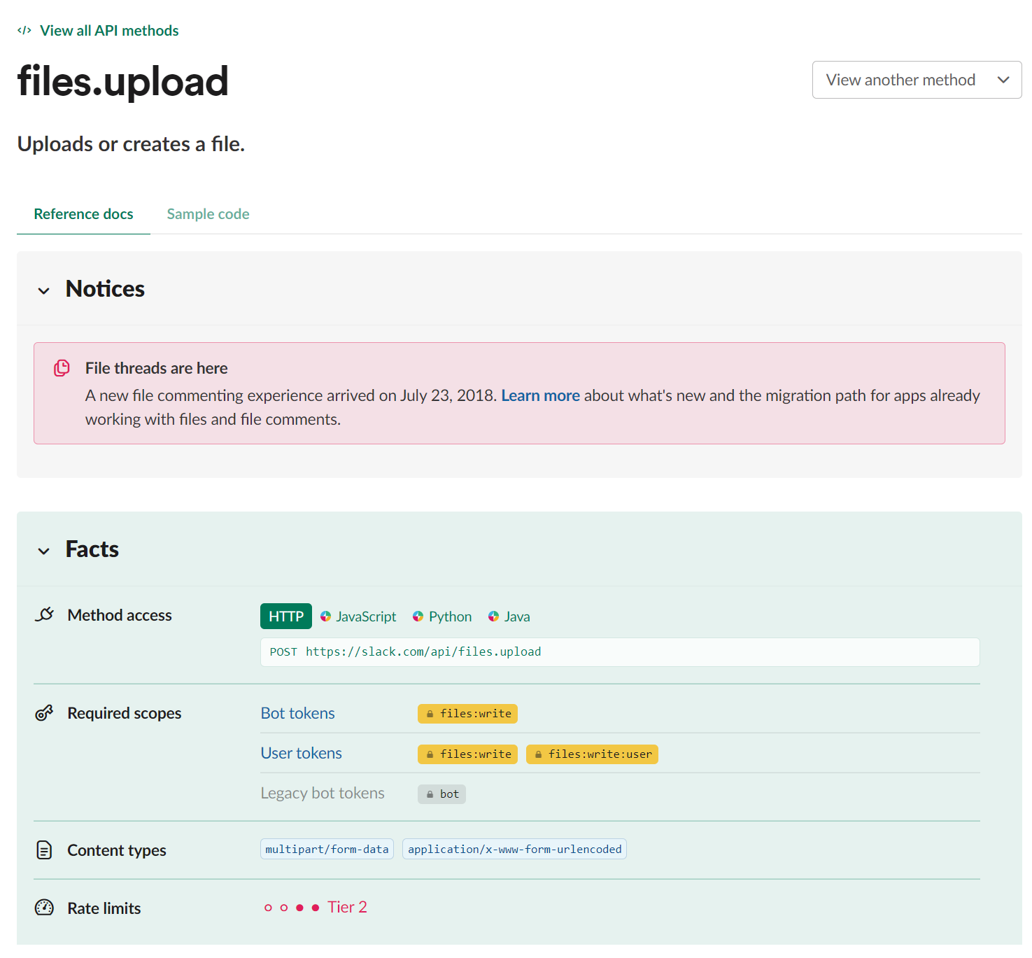Click the multipart/form-data content type tag
The image size is (1032, 958).
tap(327, 849)
